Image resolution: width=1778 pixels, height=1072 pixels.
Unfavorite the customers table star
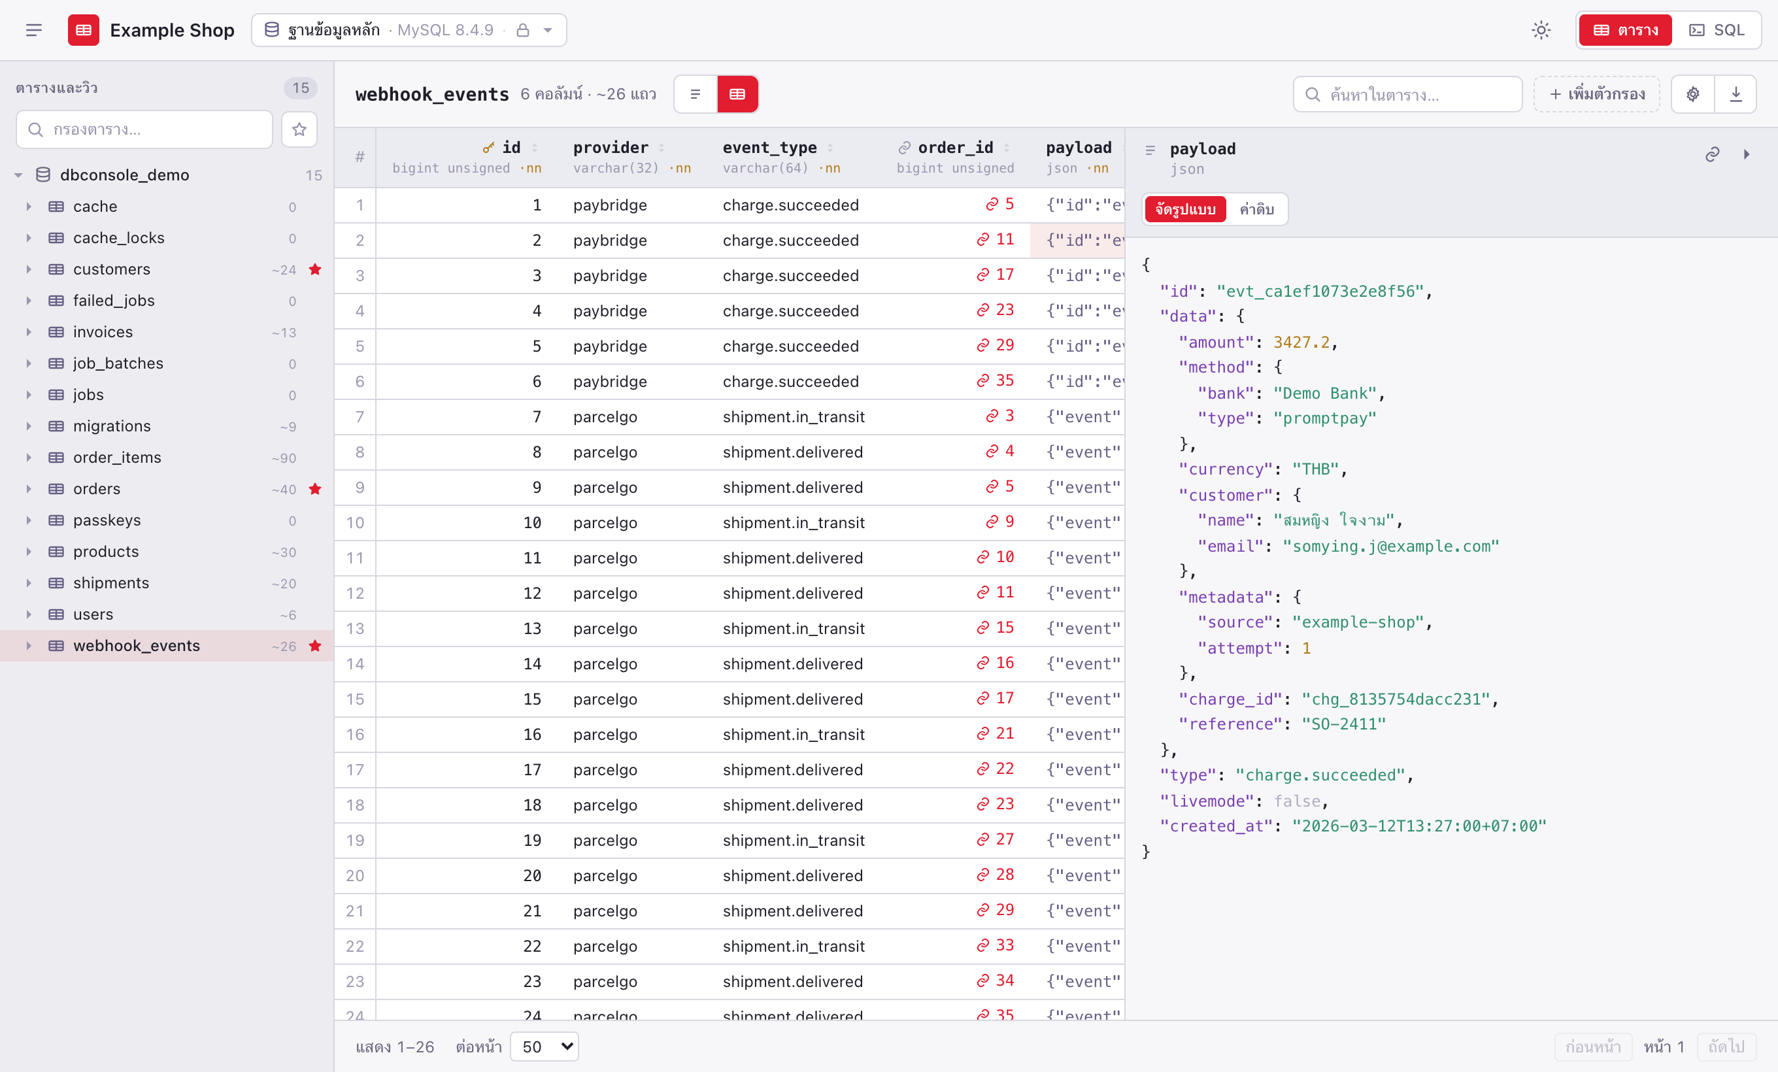coord(314,269)
